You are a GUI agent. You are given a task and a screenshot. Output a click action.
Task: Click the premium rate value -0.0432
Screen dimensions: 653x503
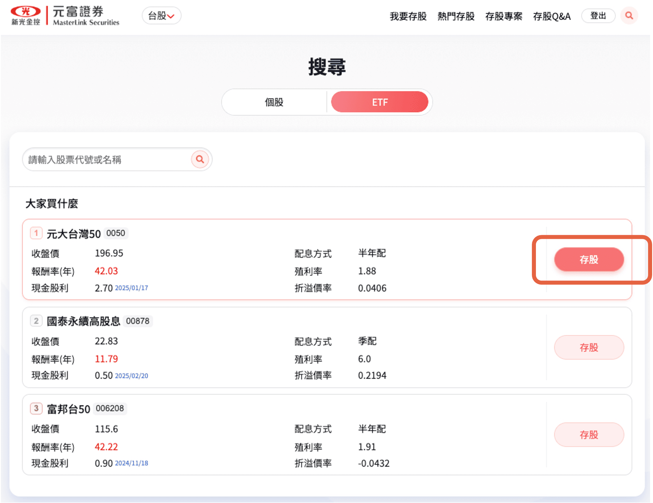(x=374, y=463)
